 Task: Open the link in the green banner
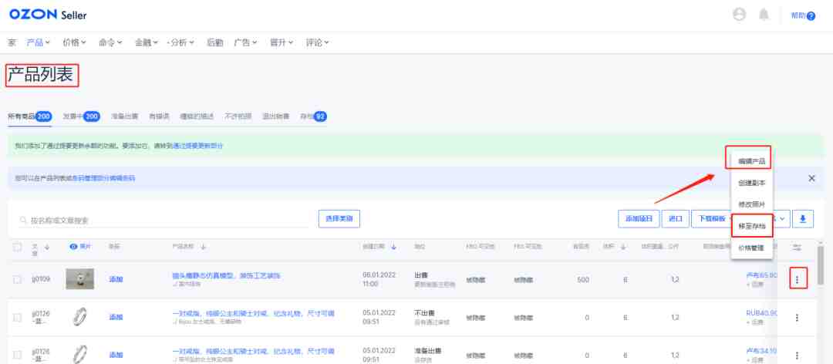pyautogui.click(x=197, y=146)
